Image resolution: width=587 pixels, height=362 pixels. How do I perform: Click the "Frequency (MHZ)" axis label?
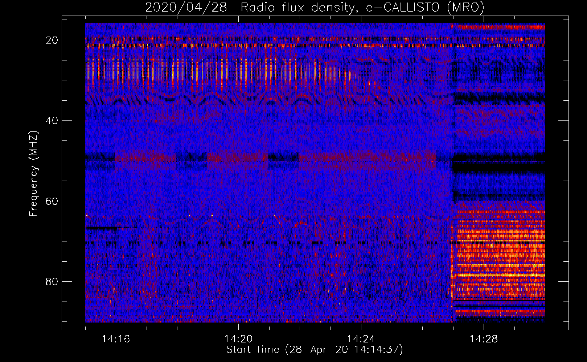pos(33,174)
